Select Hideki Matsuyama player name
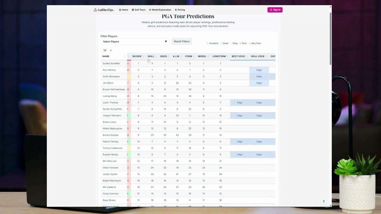Screen dimensions: 381x214 pyautogui.click(x=112, y=128)
